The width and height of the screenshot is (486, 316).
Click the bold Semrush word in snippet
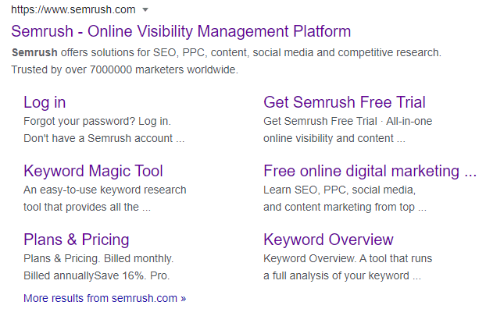point(34,52)
